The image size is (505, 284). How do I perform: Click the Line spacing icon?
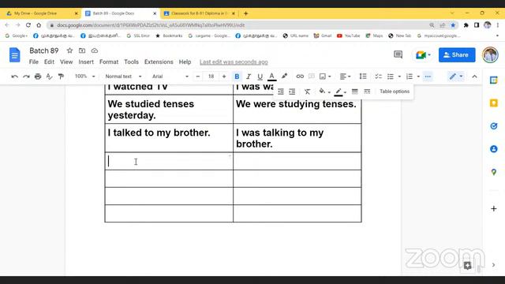coord(363,77)
